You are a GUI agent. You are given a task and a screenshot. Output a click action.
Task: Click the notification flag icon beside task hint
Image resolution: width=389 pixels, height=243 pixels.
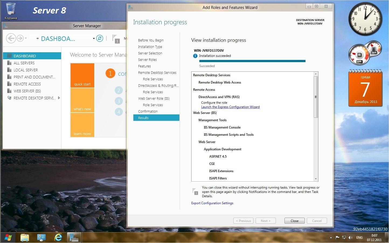coord(196,191)
